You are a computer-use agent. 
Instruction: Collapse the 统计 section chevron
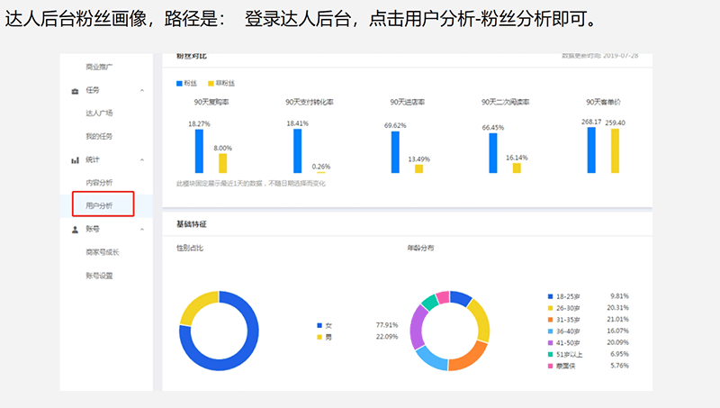coord(142,159)
